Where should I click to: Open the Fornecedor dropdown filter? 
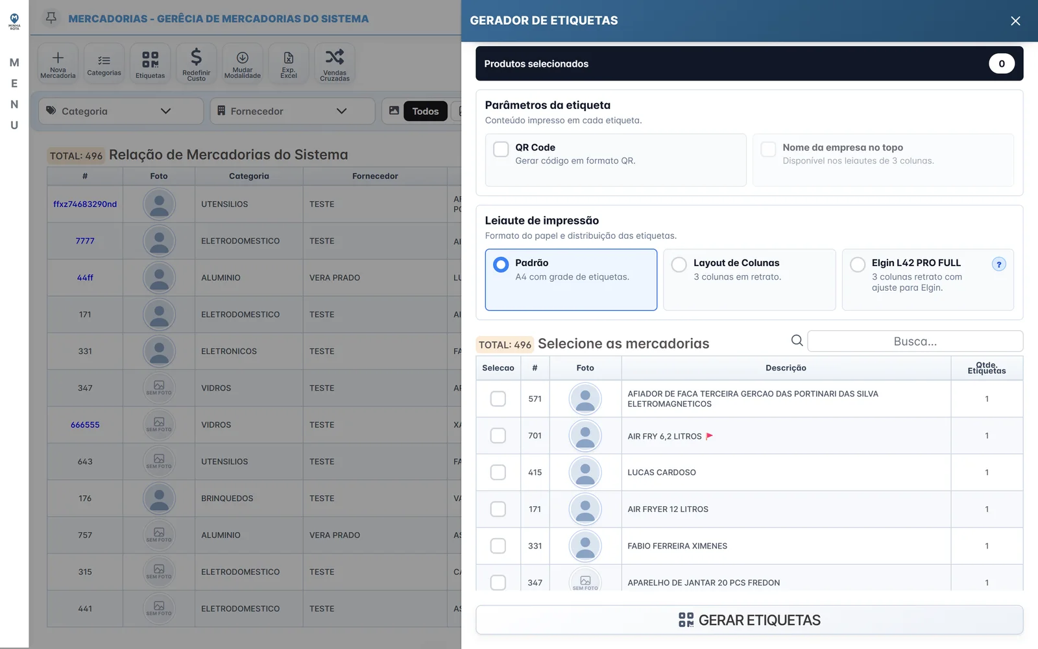tap(293, 111)
